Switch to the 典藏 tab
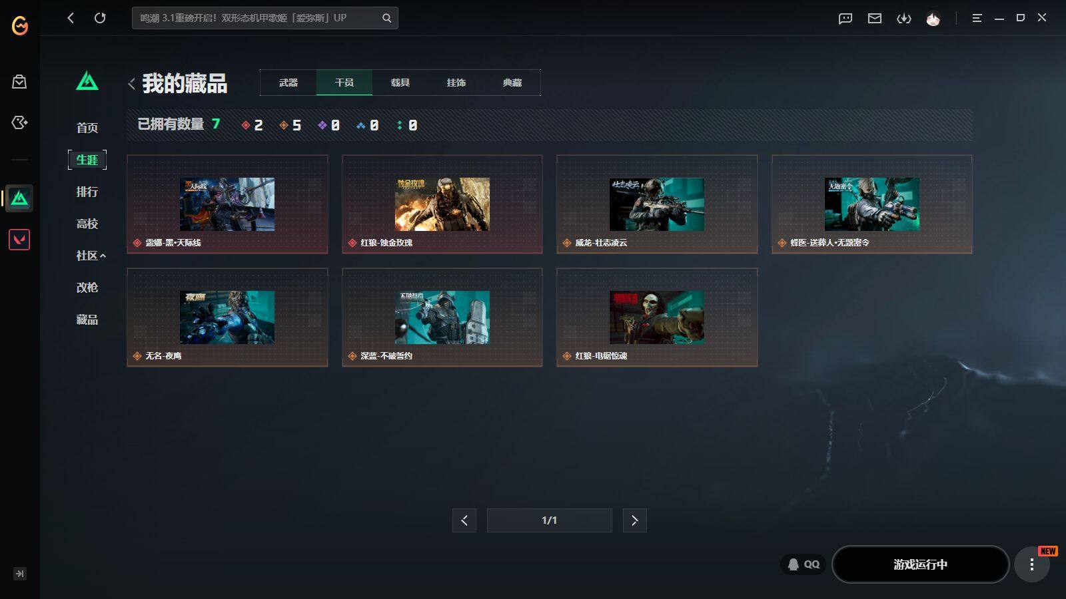This screenshot has height=599, width=1066. (512, 83)
